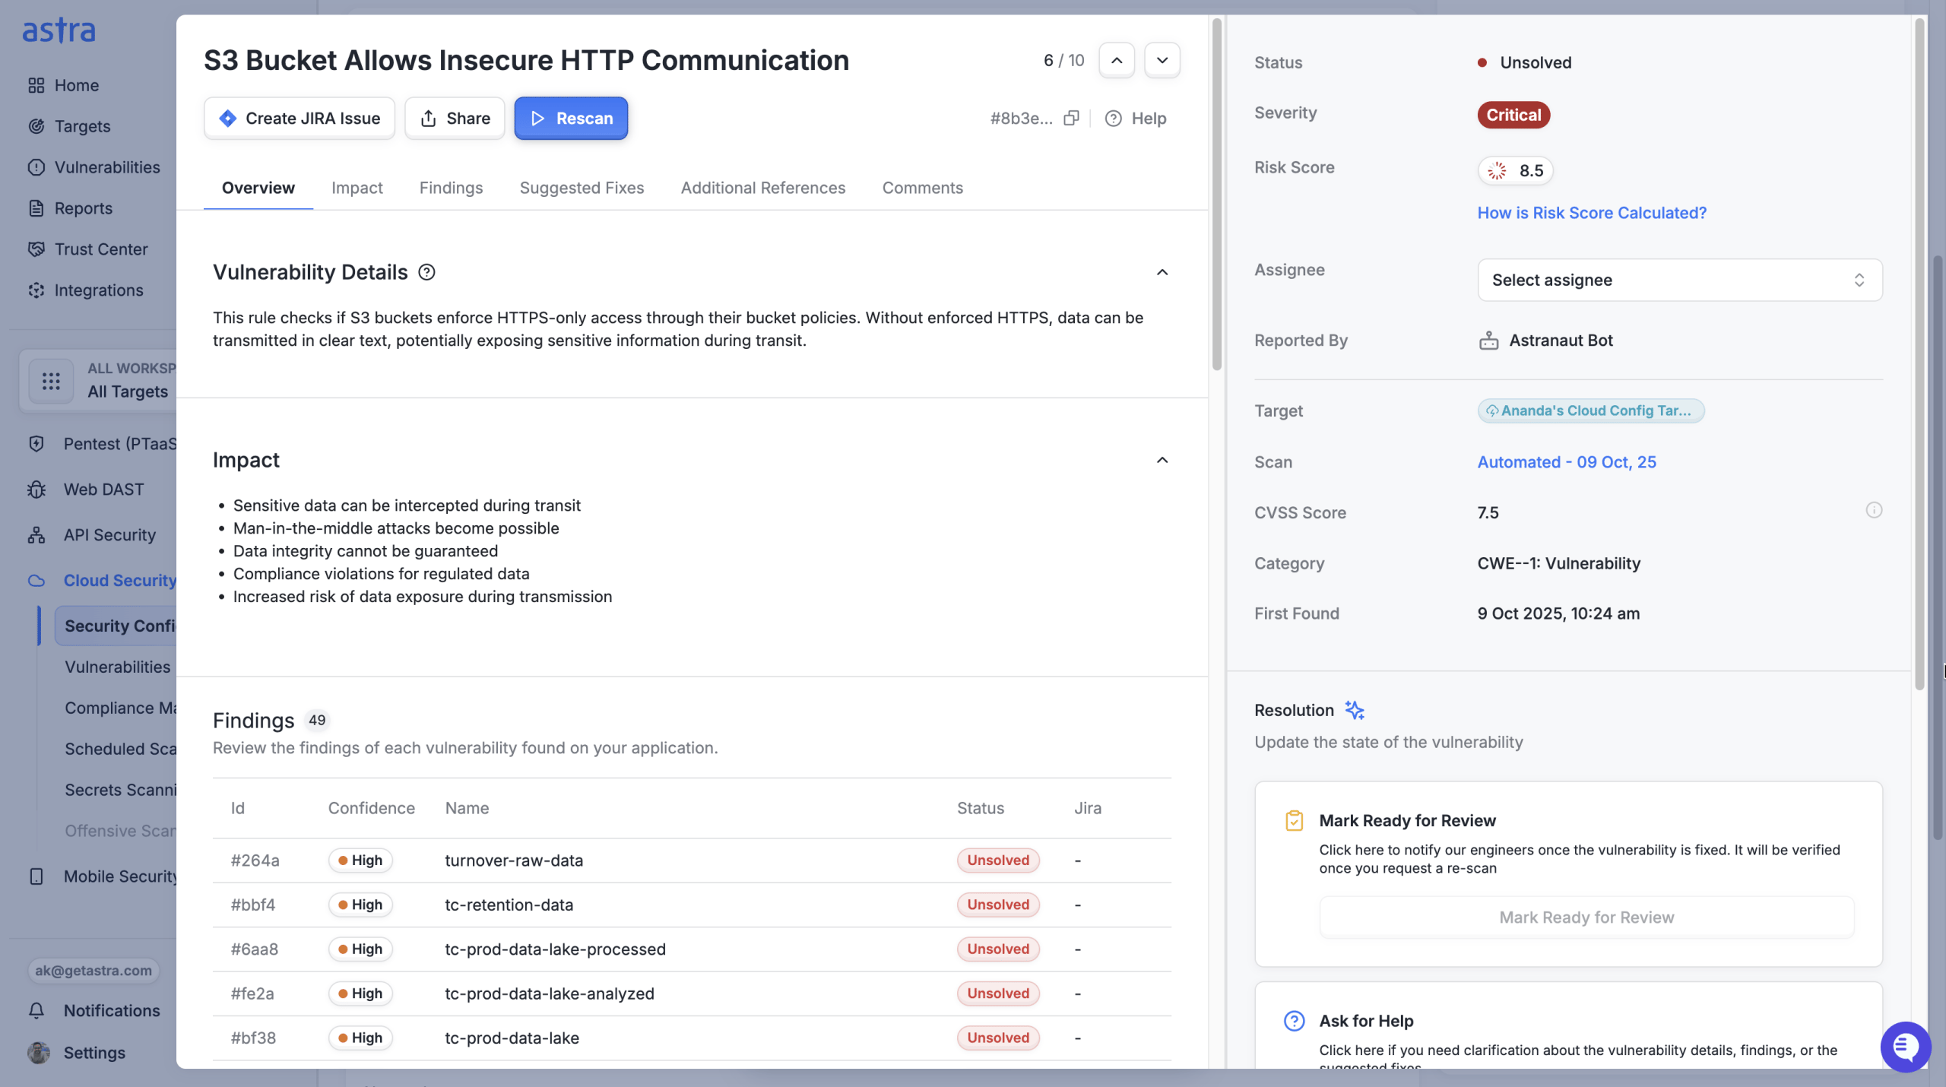
Task: Click the 8.5 risk score badge
Action: coord(1515,170)
